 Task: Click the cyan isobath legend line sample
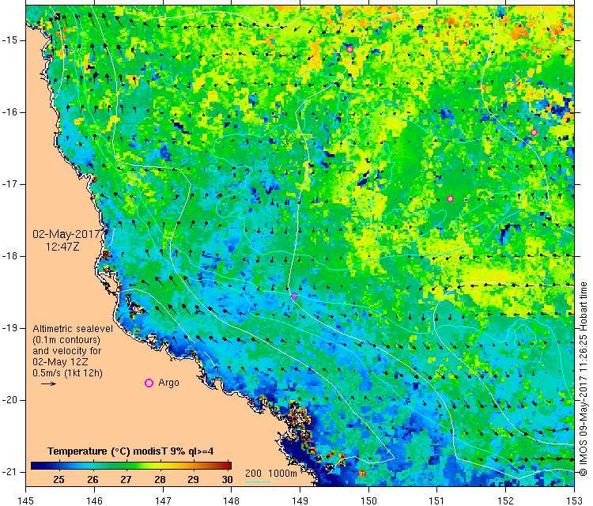click(258, 481)
